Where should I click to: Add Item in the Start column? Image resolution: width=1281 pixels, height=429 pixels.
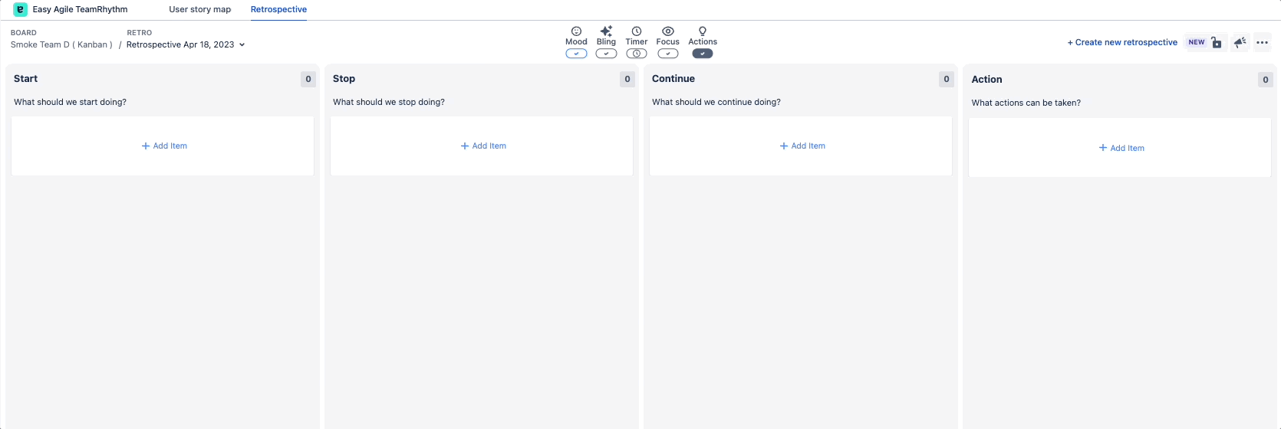(x=164, y=146)
